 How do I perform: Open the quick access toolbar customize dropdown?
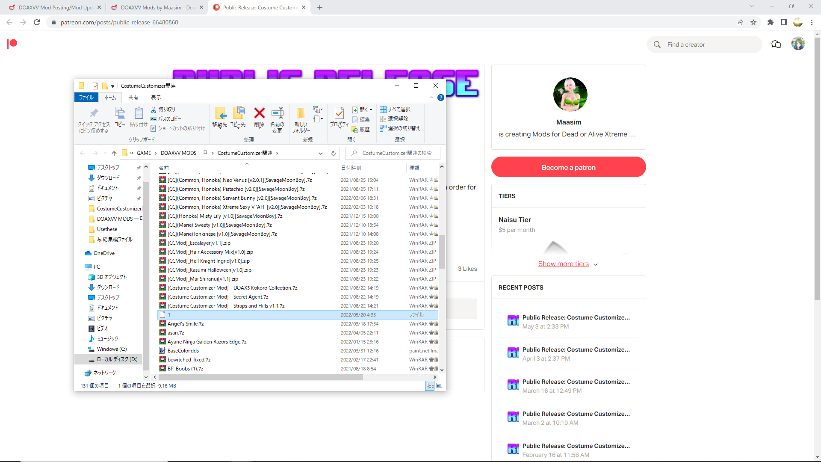tap(112, 86)
